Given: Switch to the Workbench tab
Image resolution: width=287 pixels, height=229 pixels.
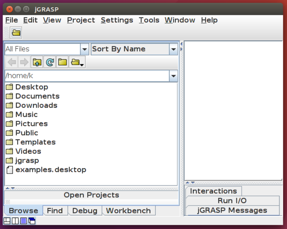Looking at the screenshot, I should [128, 211].
